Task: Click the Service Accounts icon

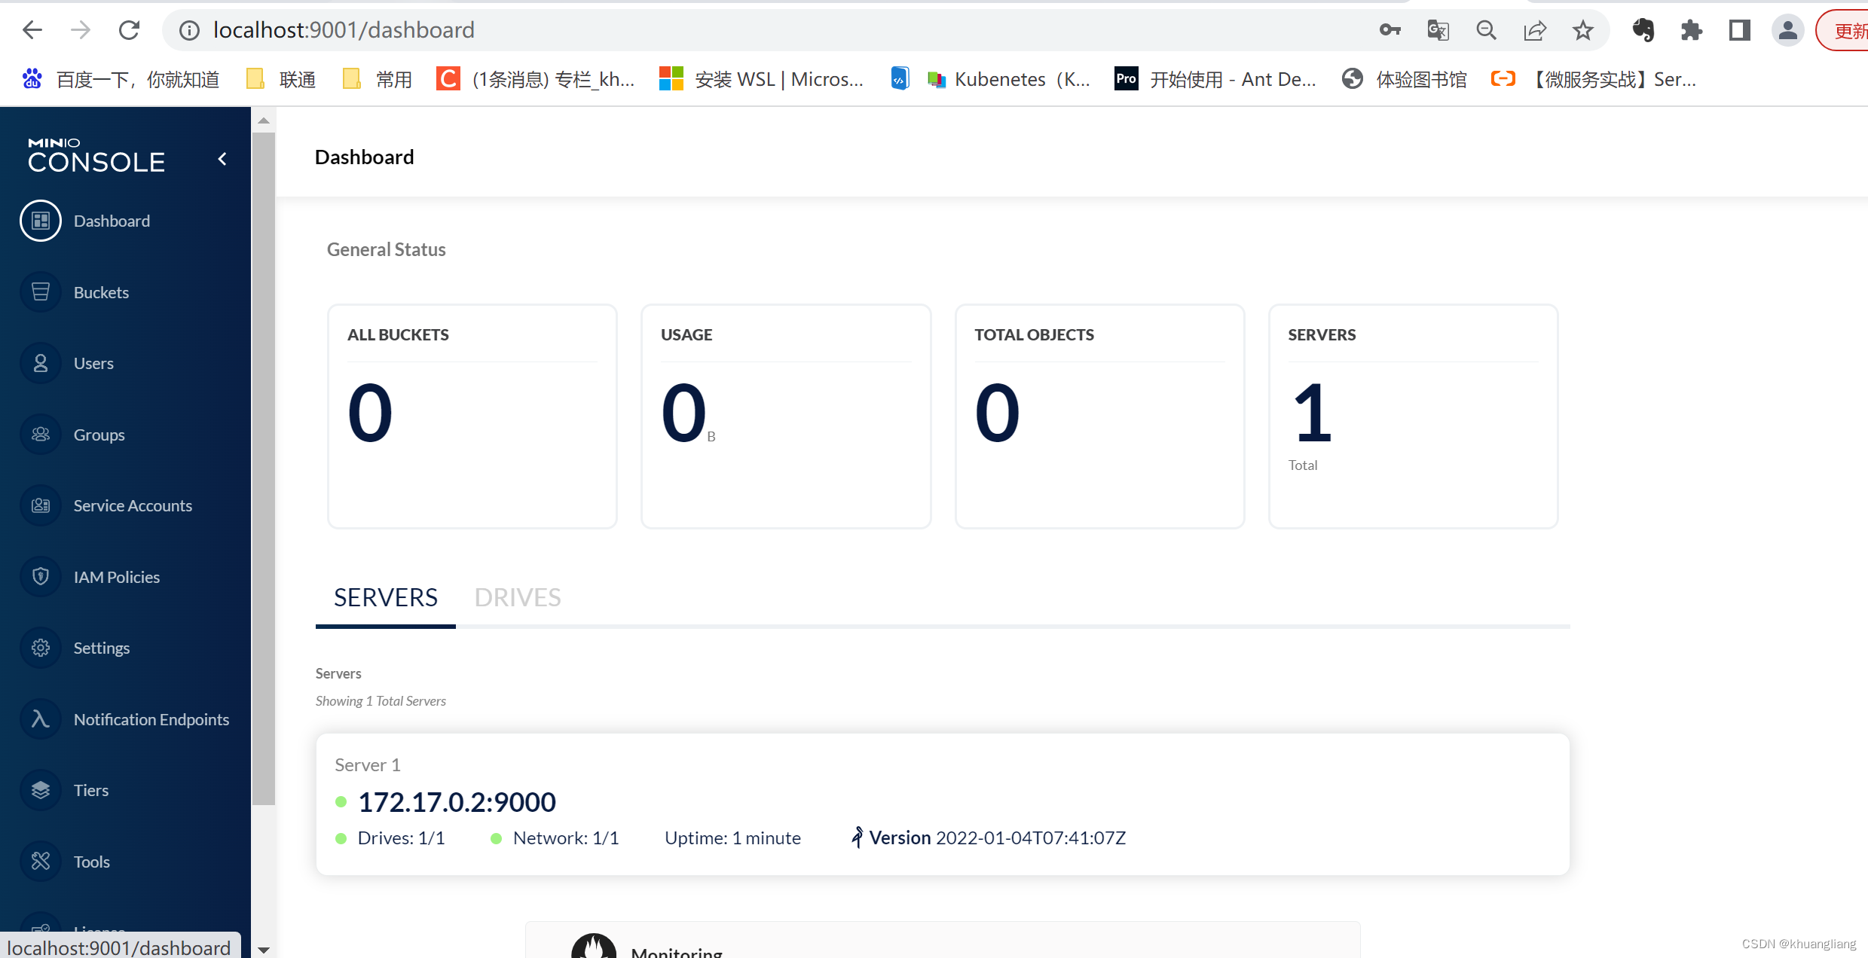Action: [x=41, y=503]
